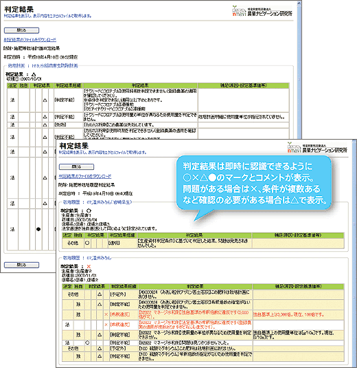Click the red X in the 法 [希釈違反] row
The width and height of the screenshot is (357, 368).
coord(106,325)
